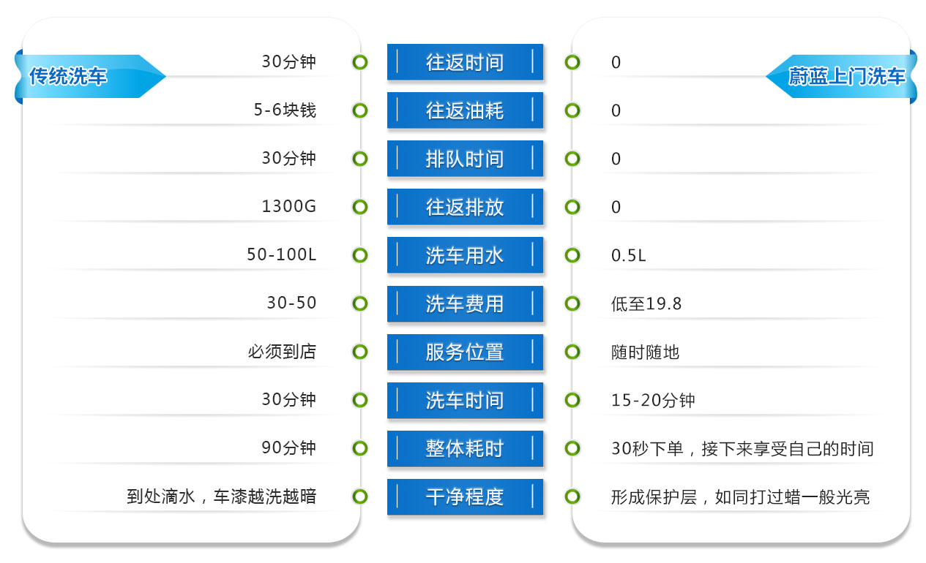Click 30分钟 in the 排队时间 row
This screenshot has width=926, height=563.
(289, 159)
